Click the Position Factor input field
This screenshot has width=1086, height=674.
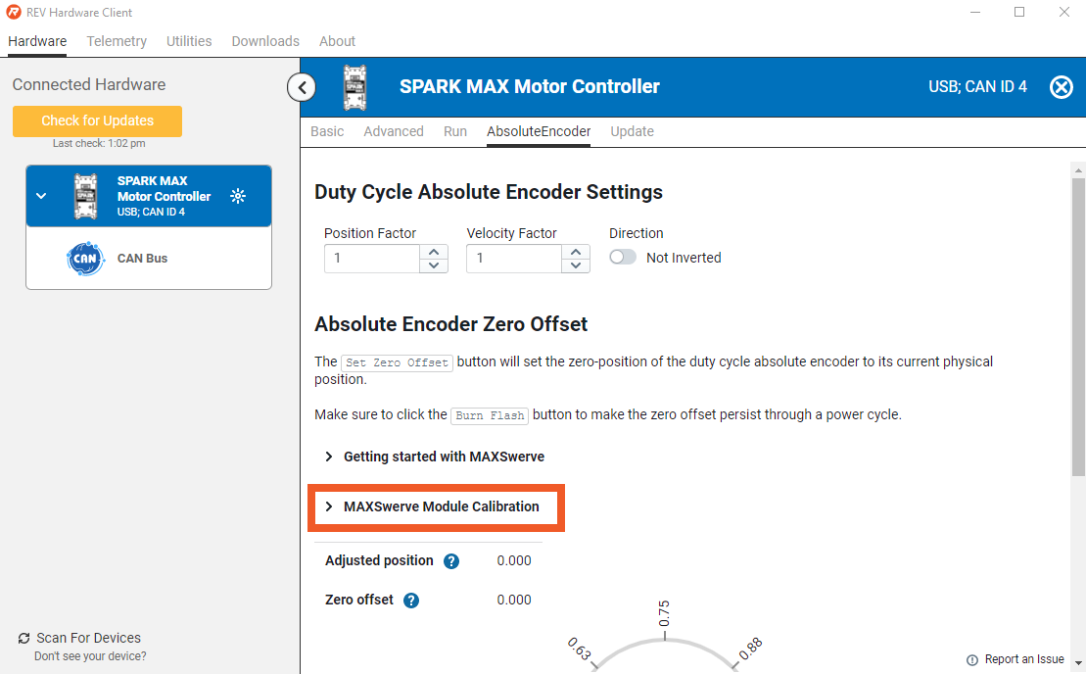point(372,259)
